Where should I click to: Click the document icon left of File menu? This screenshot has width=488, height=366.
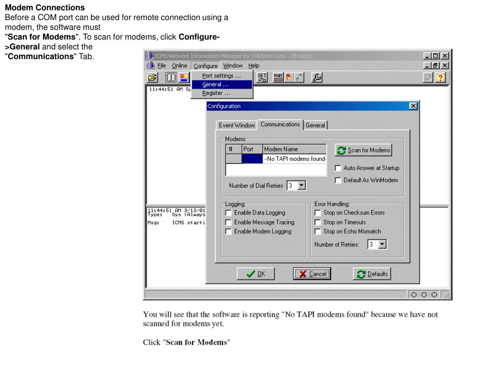(151, 66)
